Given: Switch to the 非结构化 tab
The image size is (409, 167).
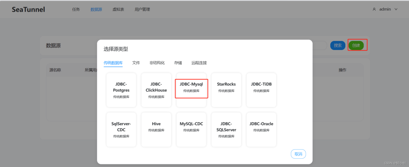Looking at the screenshot, I should 157,63.
